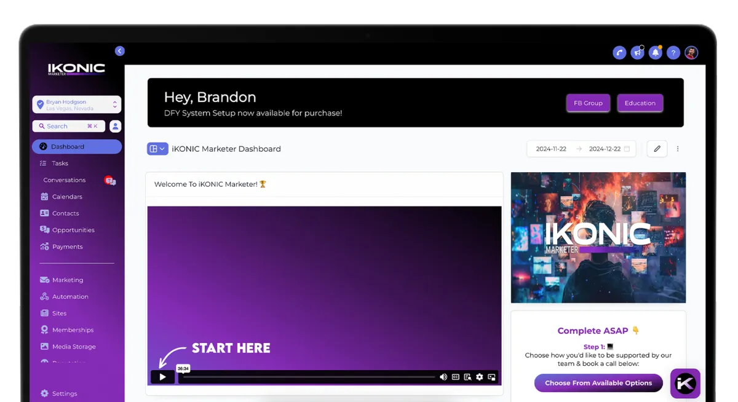Click the Education button
738x402 pixels.
click(x=640, y=103)
